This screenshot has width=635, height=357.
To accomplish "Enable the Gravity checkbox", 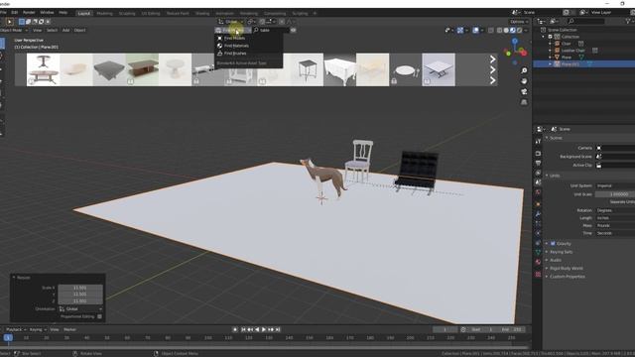I will coord(553,244).
